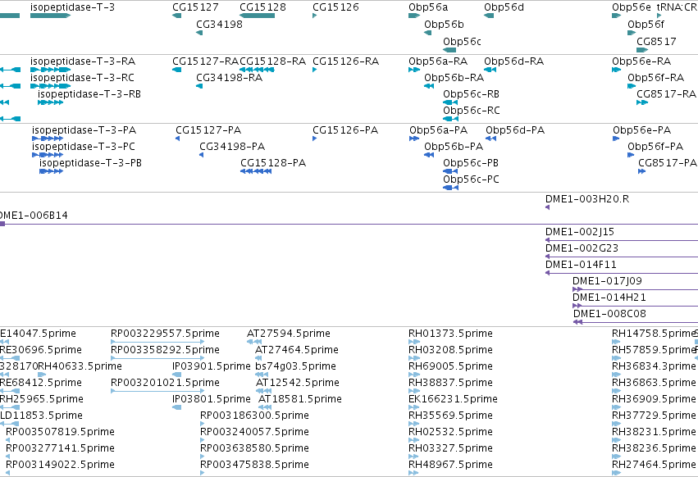Image resolution: width=698 pixels, height=477 pixels.
Task: Select protein CG15127-PA
Action: pos(208,130)
